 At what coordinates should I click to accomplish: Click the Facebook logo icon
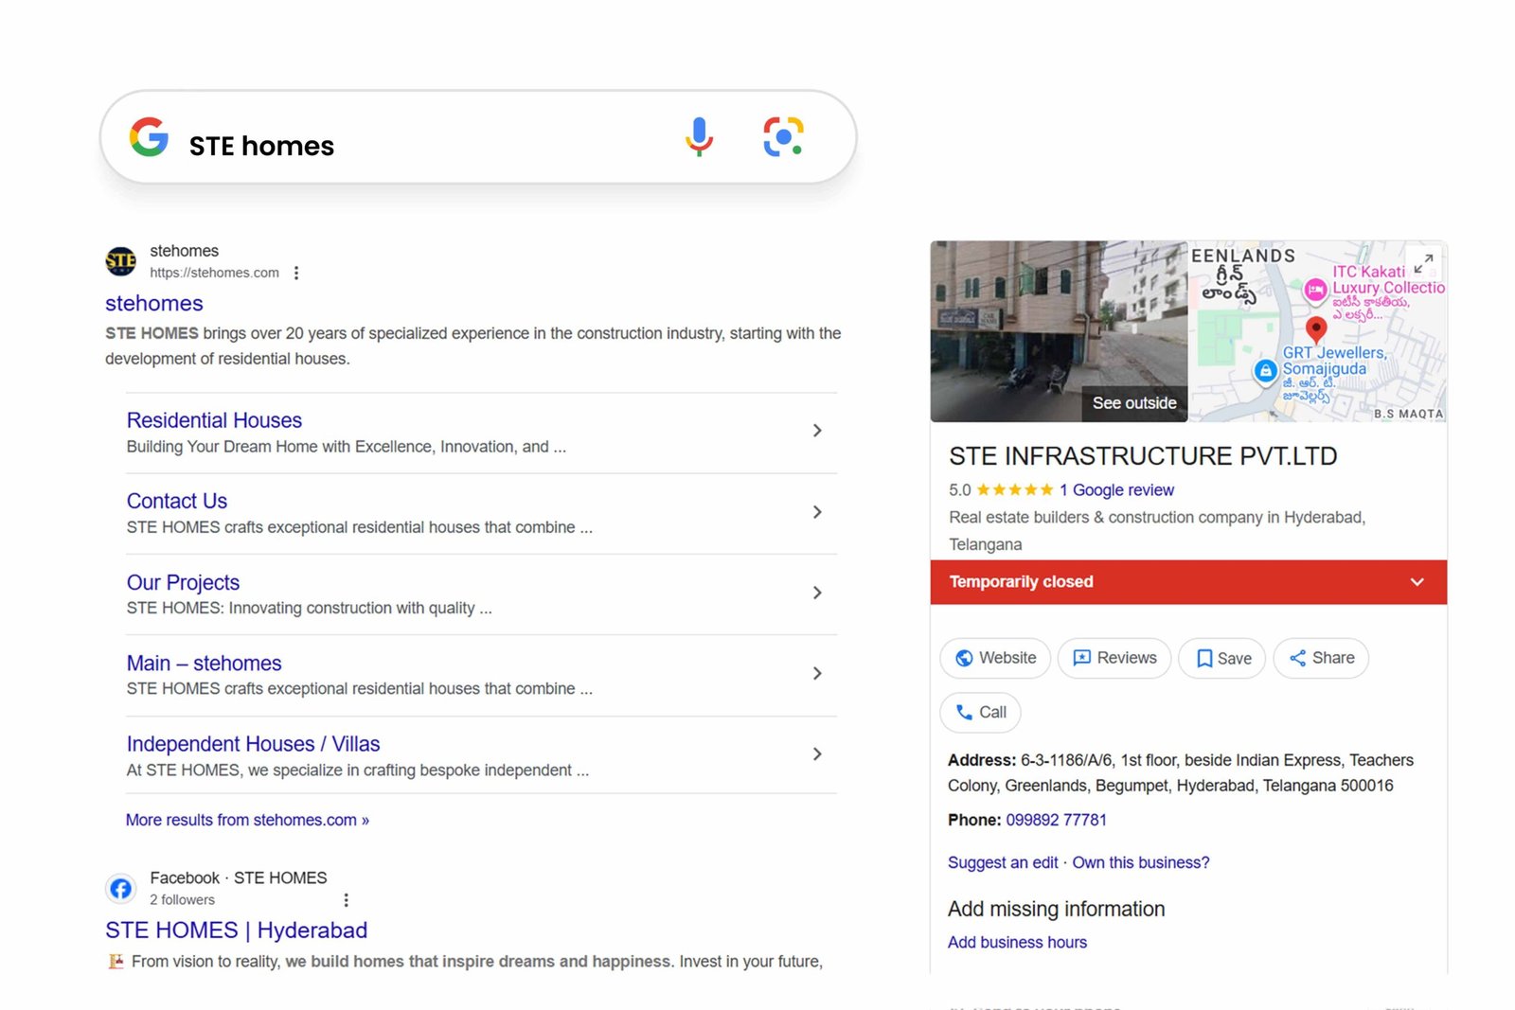[120, 889]
